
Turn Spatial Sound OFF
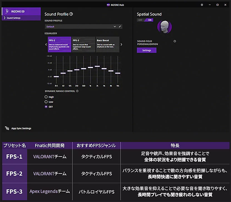[141, 20]
